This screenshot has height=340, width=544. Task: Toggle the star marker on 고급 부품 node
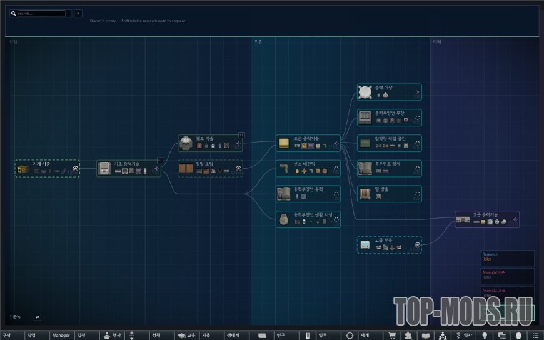pos(417,245)
